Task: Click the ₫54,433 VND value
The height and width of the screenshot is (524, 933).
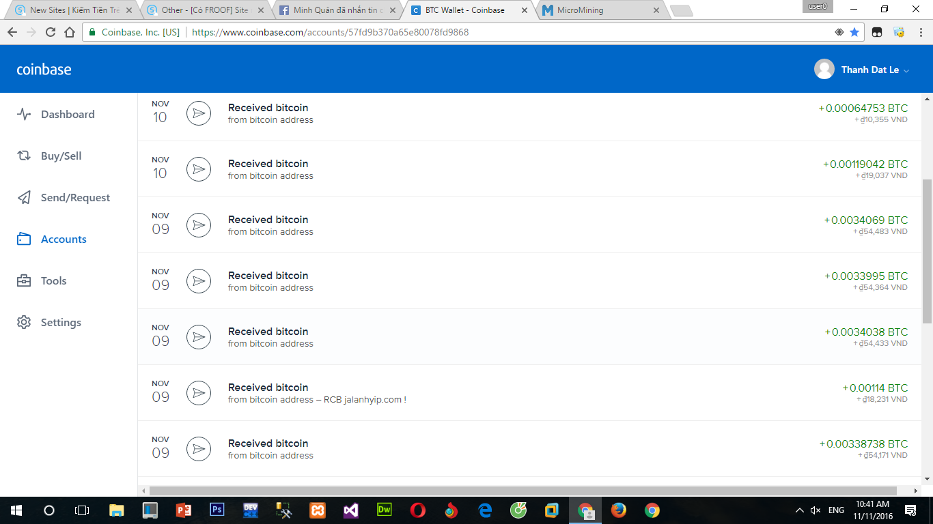Action: point(880,344)
